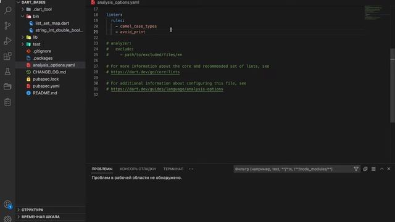The image size is (395, 222).
Task: Open the Testing flask view
Action: (7, 72)
